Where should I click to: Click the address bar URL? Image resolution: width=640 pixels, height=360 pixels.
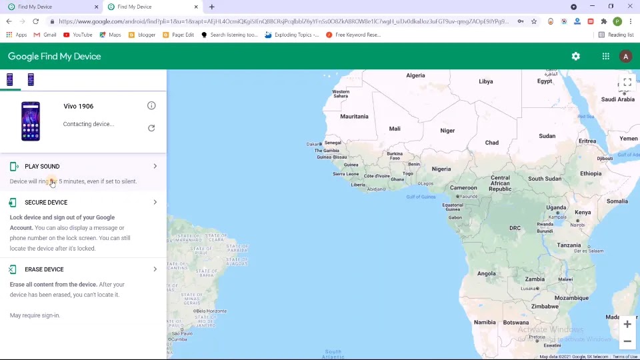[284, 21]
